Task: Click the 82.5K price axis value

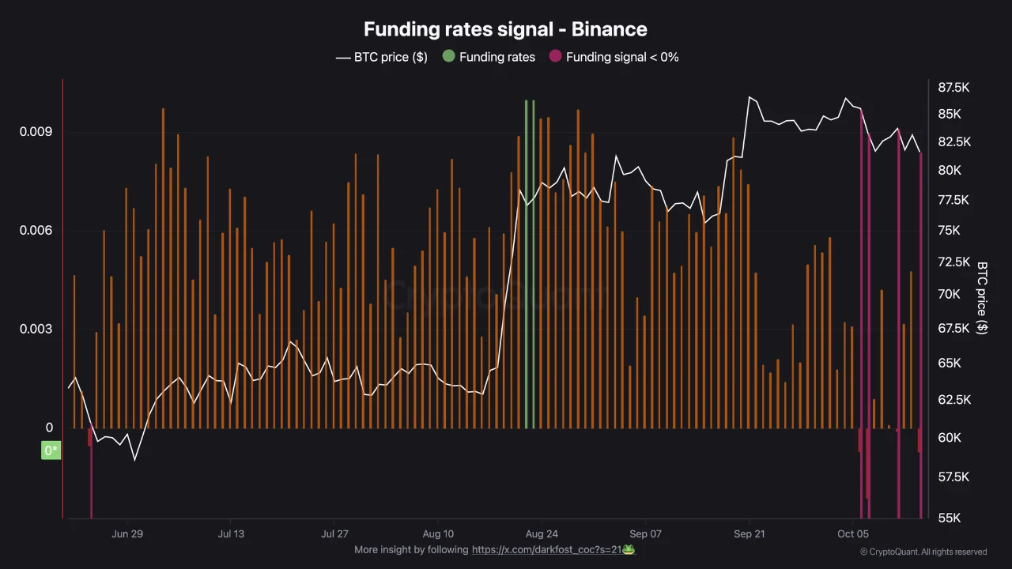Action: 954,141
